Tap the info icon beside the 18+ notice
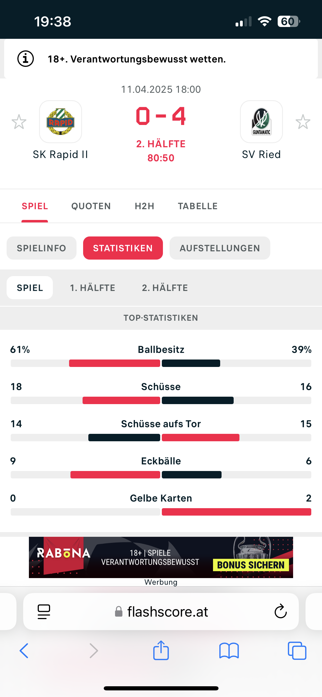 pos(26,59)
